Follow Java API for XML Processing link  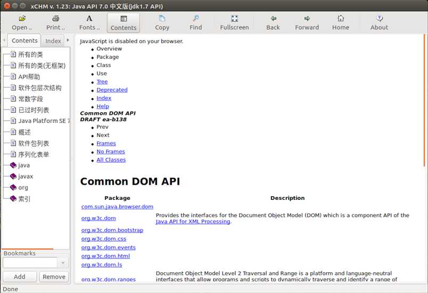point(193,222)
